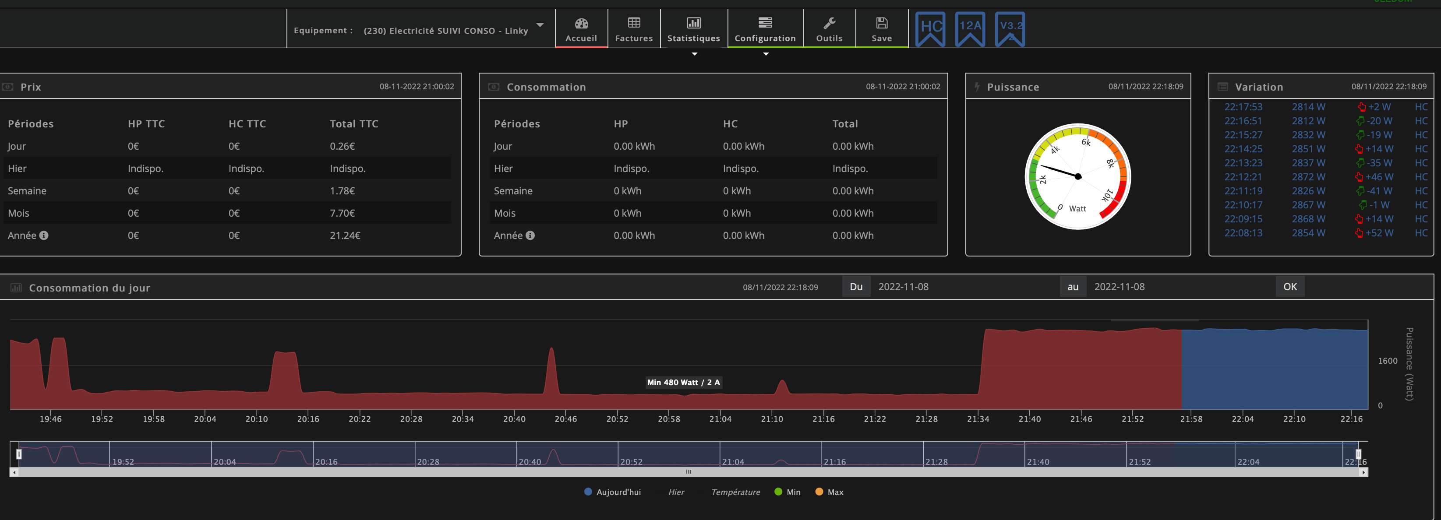This screenshot has height=520, width=1441.
Task: Expand the Statistiques submenu arrow
Action: coord(694,54)
